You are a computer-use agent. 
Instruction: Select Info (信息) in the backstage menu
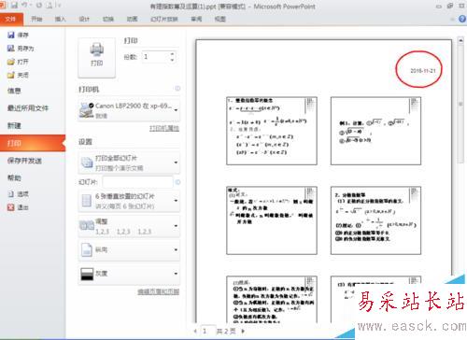coord(14,91)
